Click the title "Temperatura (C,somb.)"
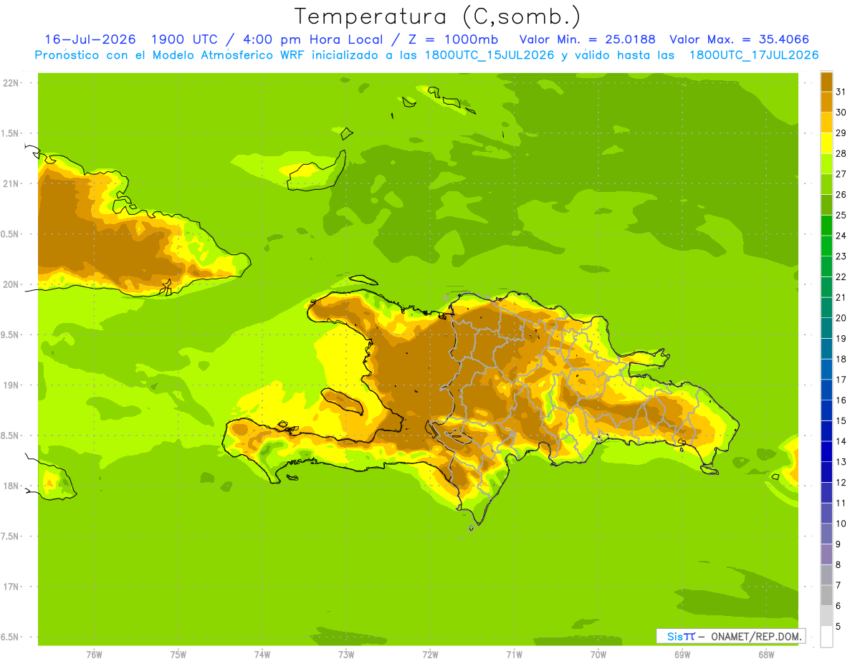The width and height of the screenshot is (860, 664). click(x=437, y=16)
